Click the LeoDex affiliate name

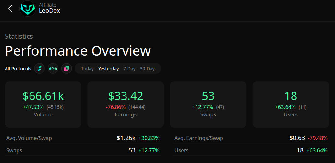pos(49,11)
